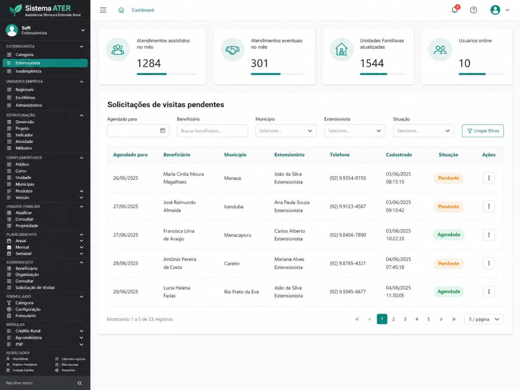This screenshot has width=520, height=390.
Task: Open actions menu for Maria Cintia Moura Magalhaes
Action: (x=489, y=178)
